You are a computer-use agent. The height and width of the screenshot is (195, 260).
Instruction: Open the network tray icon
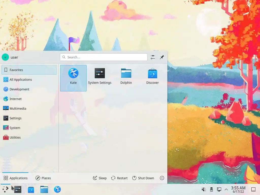click(x=219, y=189)
